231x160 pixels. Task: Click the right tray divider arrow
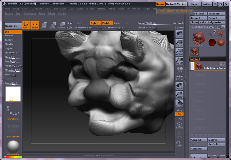(185, 82)
